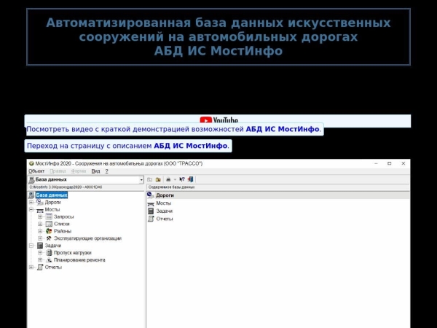This screenshot has width=437, height=328.
Task: Follow the link to АБД ИС МостИнфо description page
Action: pyautogui.click(x=128, y=146)
